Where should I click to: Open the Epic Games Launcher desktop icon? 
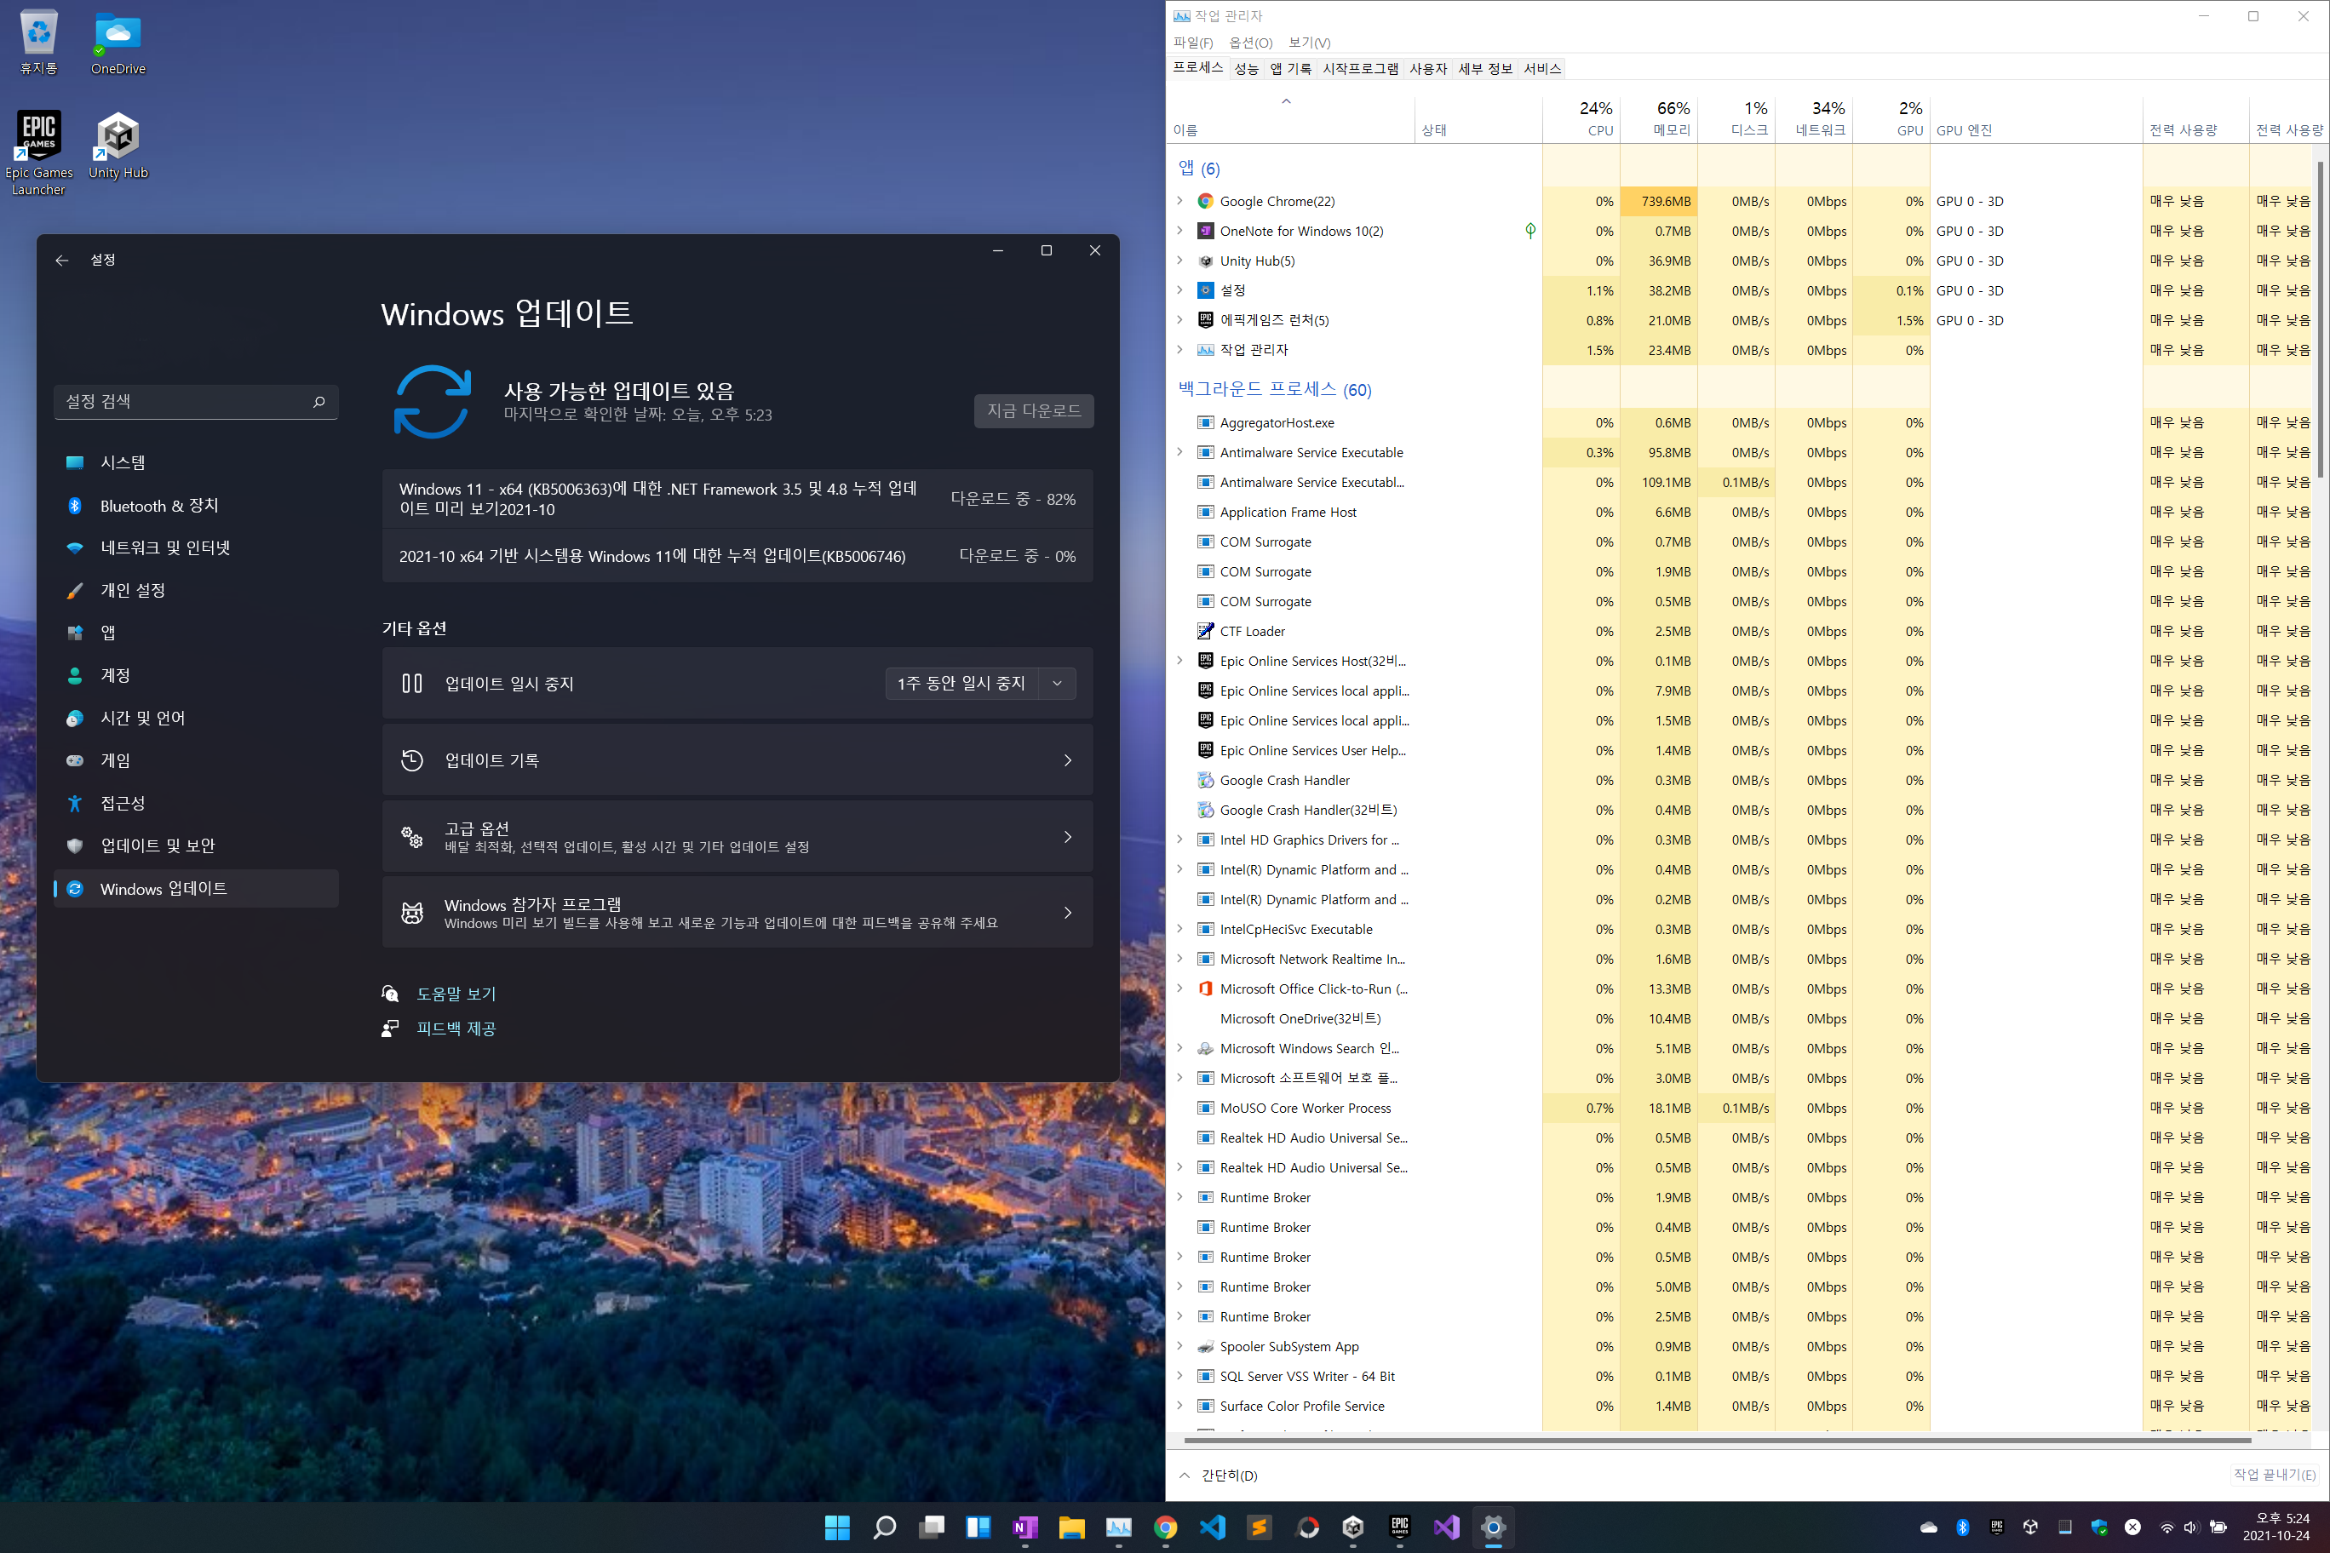point(38,135)
